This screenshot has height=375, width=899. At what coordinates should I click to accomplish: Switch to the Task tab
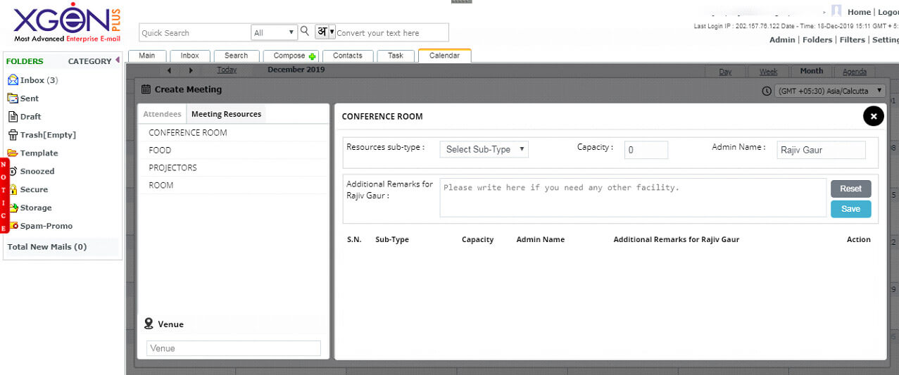point(396,56)
